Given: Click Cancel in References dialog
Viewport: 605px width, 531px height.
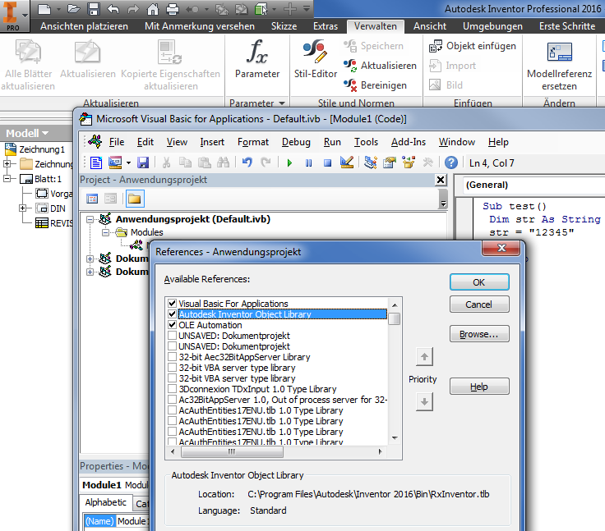Looking at the screenshot, I should 479,304.
